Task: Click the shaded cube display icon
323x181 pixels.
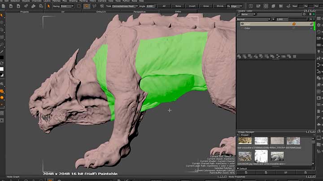Action: [x=273, y=6]
